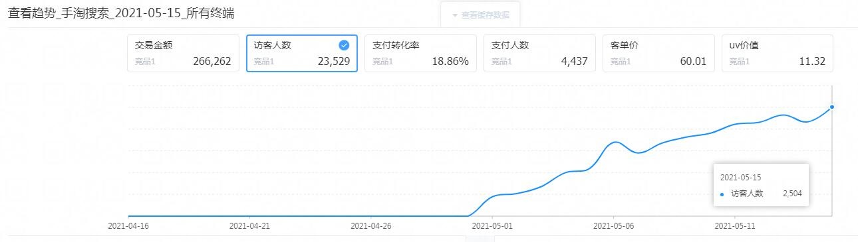Click the 2021-04-21 axis label

pyautogui.click(x=249, y=225)
